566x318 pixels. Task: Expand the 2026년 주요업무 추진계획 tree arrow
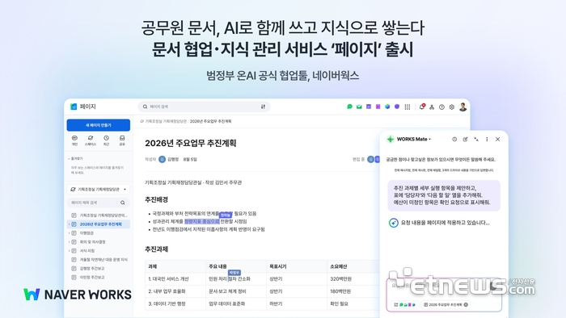point(70,224)
